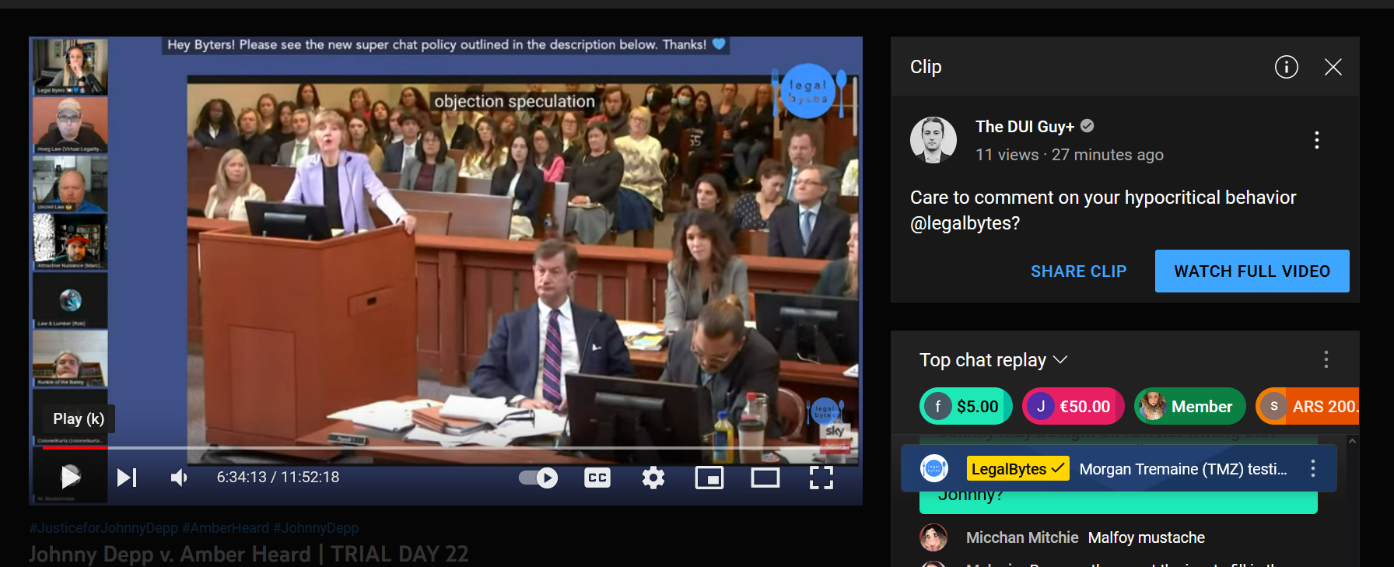Screen dimensions: 1394x567
Task: Click the '11 views · 27 minutes ago' text
Action: click(x=1070, y=155)
